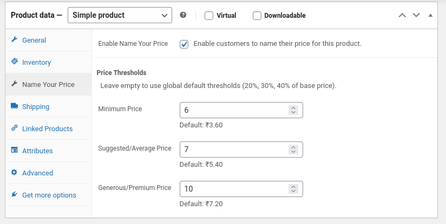
Task: Click the Get more options plug icon
Action: coord(14,194)
